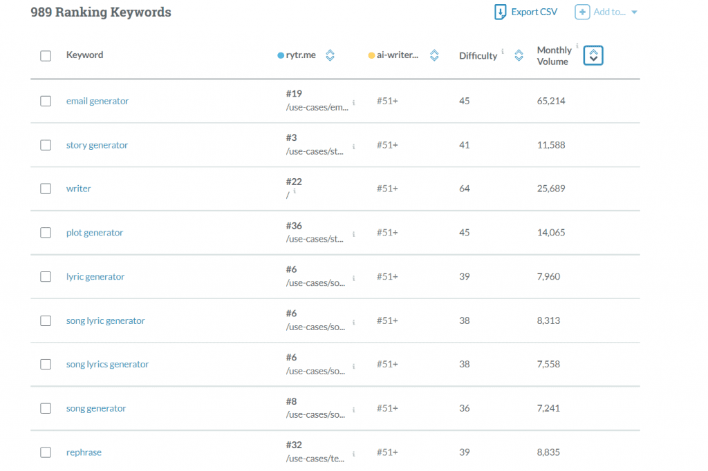Open the song lyric generator keyword link
This screenshot has height=471, width=708.
click(106, 320)
